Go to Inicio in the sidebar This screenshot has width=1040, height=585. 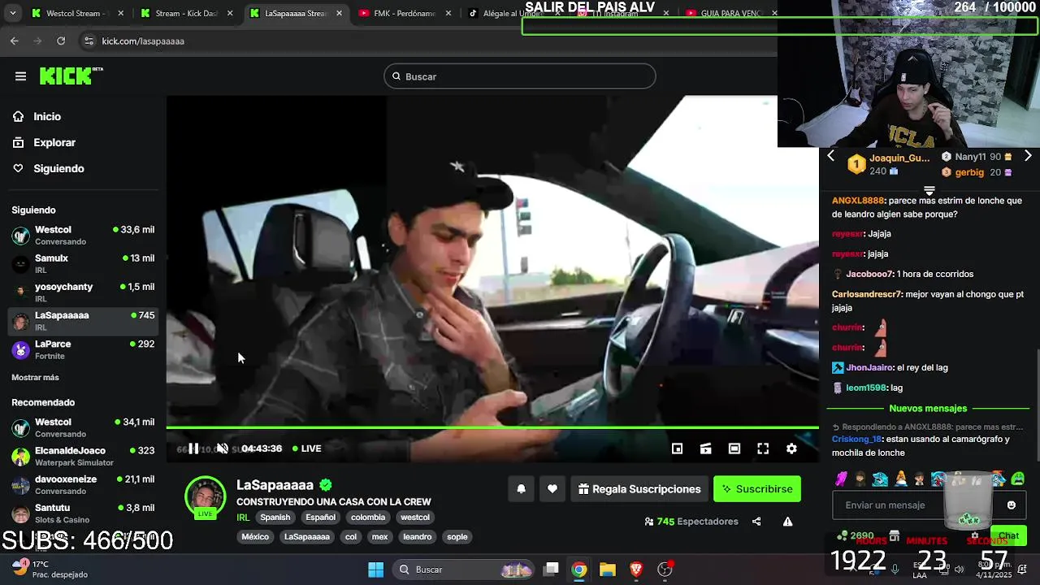46,116
